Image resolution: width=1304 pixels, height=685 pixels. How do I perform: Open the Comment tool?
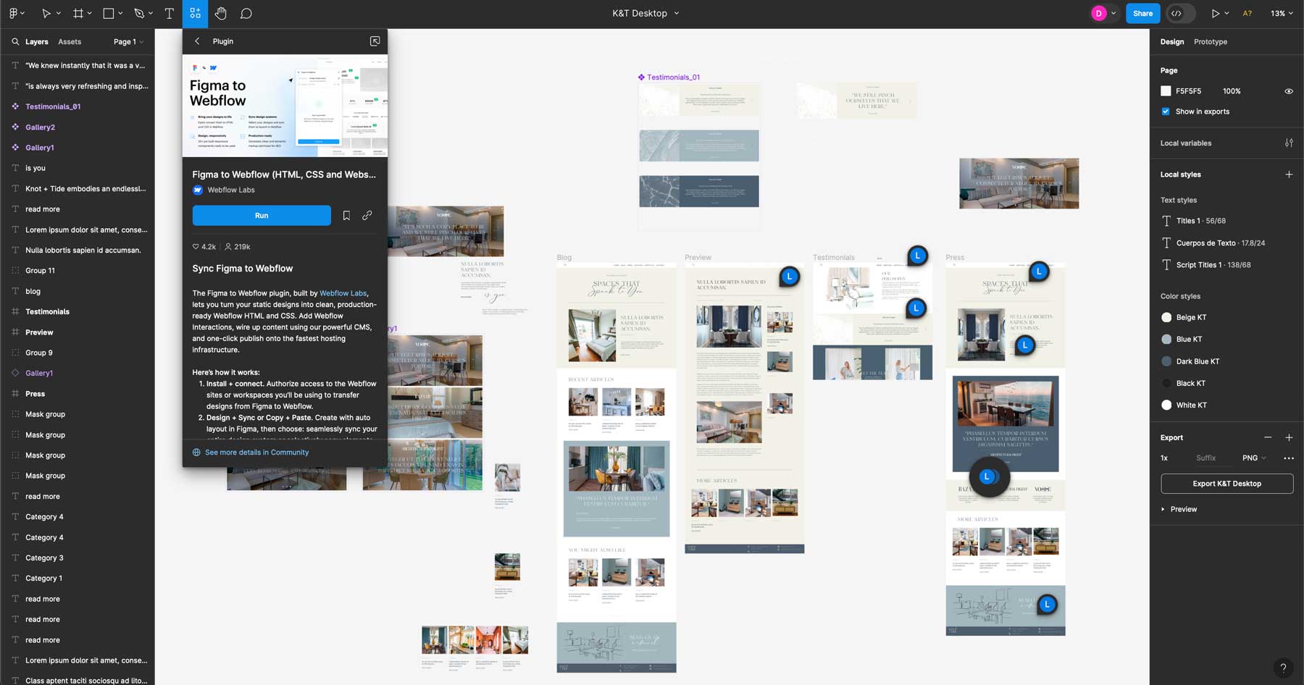[x=246, y=13]
